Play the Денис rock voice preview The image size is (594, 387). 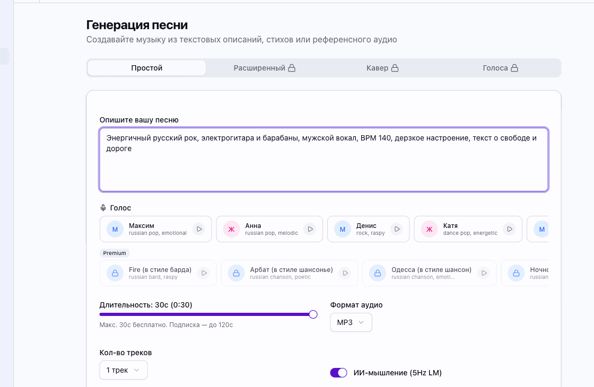(x=397, y=228)
